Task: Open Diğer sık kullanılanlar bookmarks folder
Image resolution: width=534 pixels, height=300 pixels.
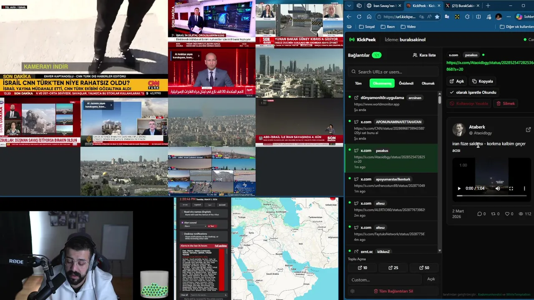Action: tap(516, 27)
